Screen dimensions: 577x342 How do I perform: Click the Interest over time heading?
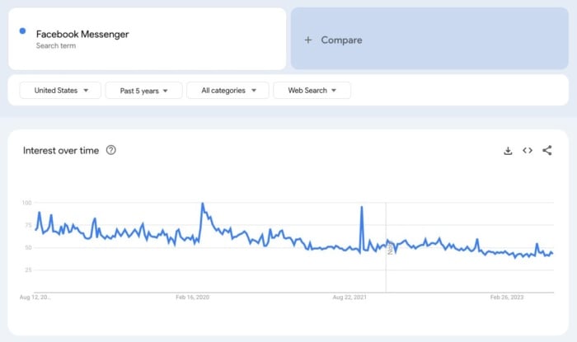click(61, 151)
